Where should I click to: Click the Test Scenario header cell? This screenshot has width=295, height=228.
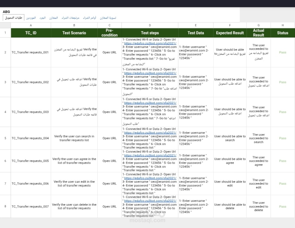(x=74, y=33)
